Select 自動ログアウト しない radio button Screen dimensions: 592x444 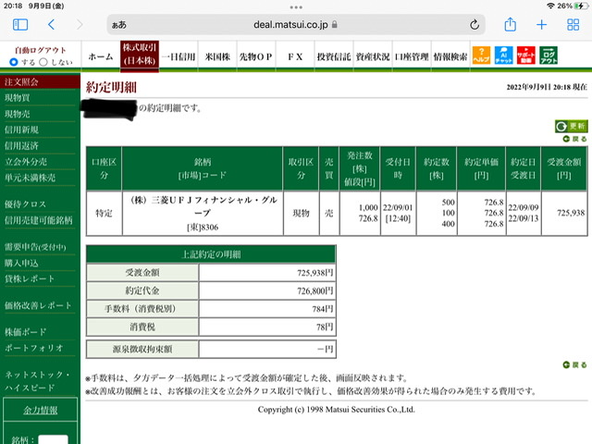tap(43, 62)
